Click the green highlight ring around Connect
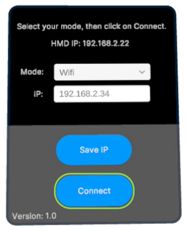The width and height of the screenshot is (186, 230). coord(94,174)
